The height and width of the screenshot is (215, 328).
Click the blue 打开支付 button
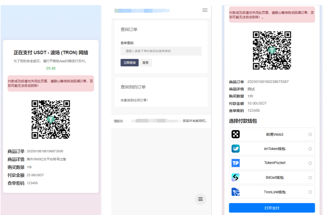pos(272,208)
